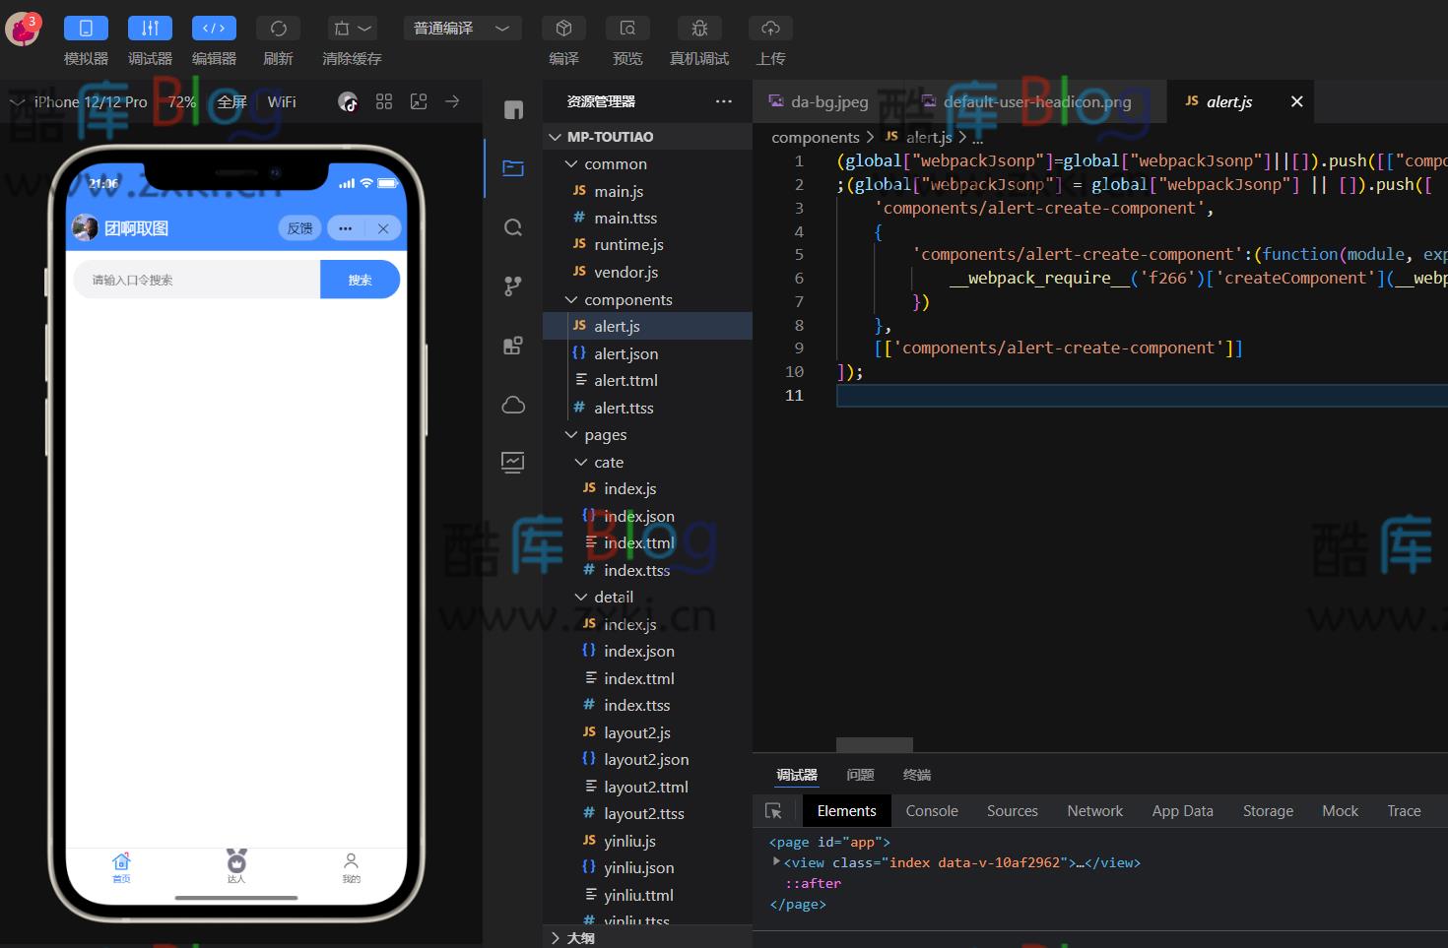Open the Network tab

pyautogui.click(x=1094, y=811)
